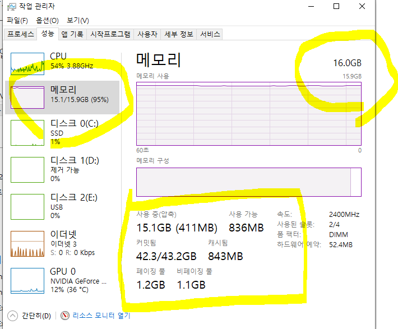Open the 디스크 2(E:) USB graph thumbnail

(x=27, y=207)
